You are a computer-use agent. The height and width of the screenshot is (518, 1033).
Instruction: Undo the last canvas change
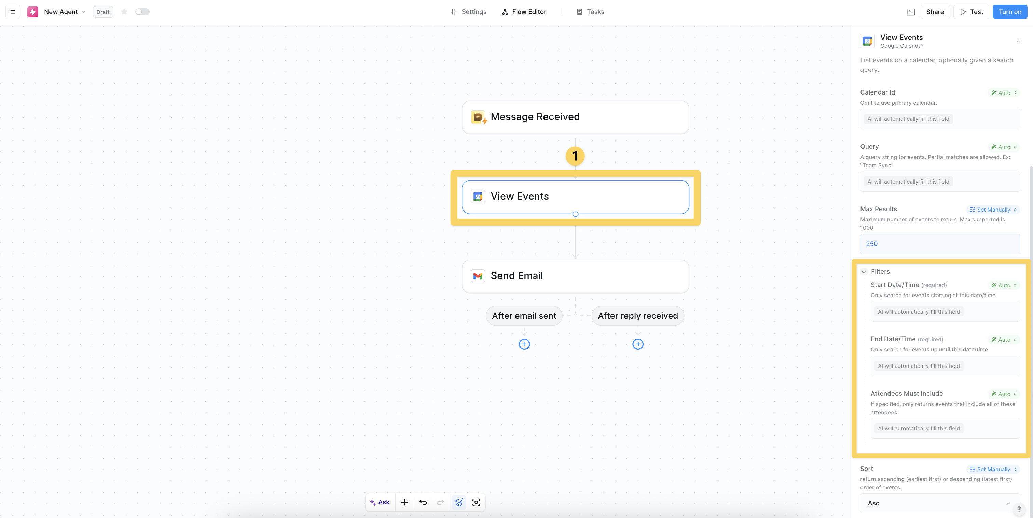pyautogui.click(x=423, y=502)
